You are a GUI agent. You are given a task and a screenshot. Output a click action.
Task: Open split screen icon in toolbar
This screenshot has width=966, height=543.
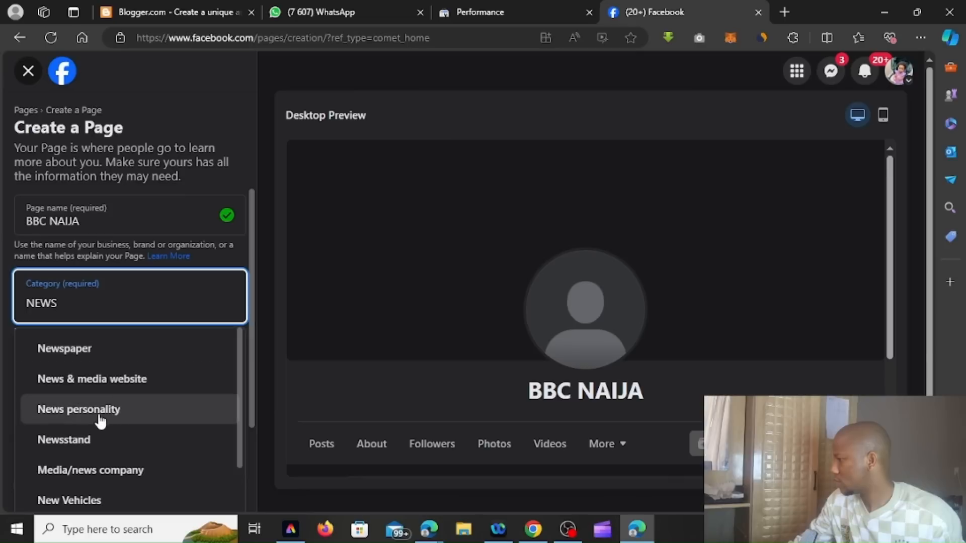click(827, 38)
